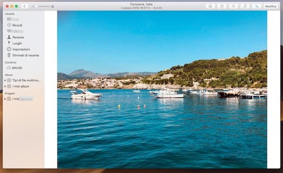
Task: Adjust the zoom slider in toolbar
Action: (x=43, y=6)
